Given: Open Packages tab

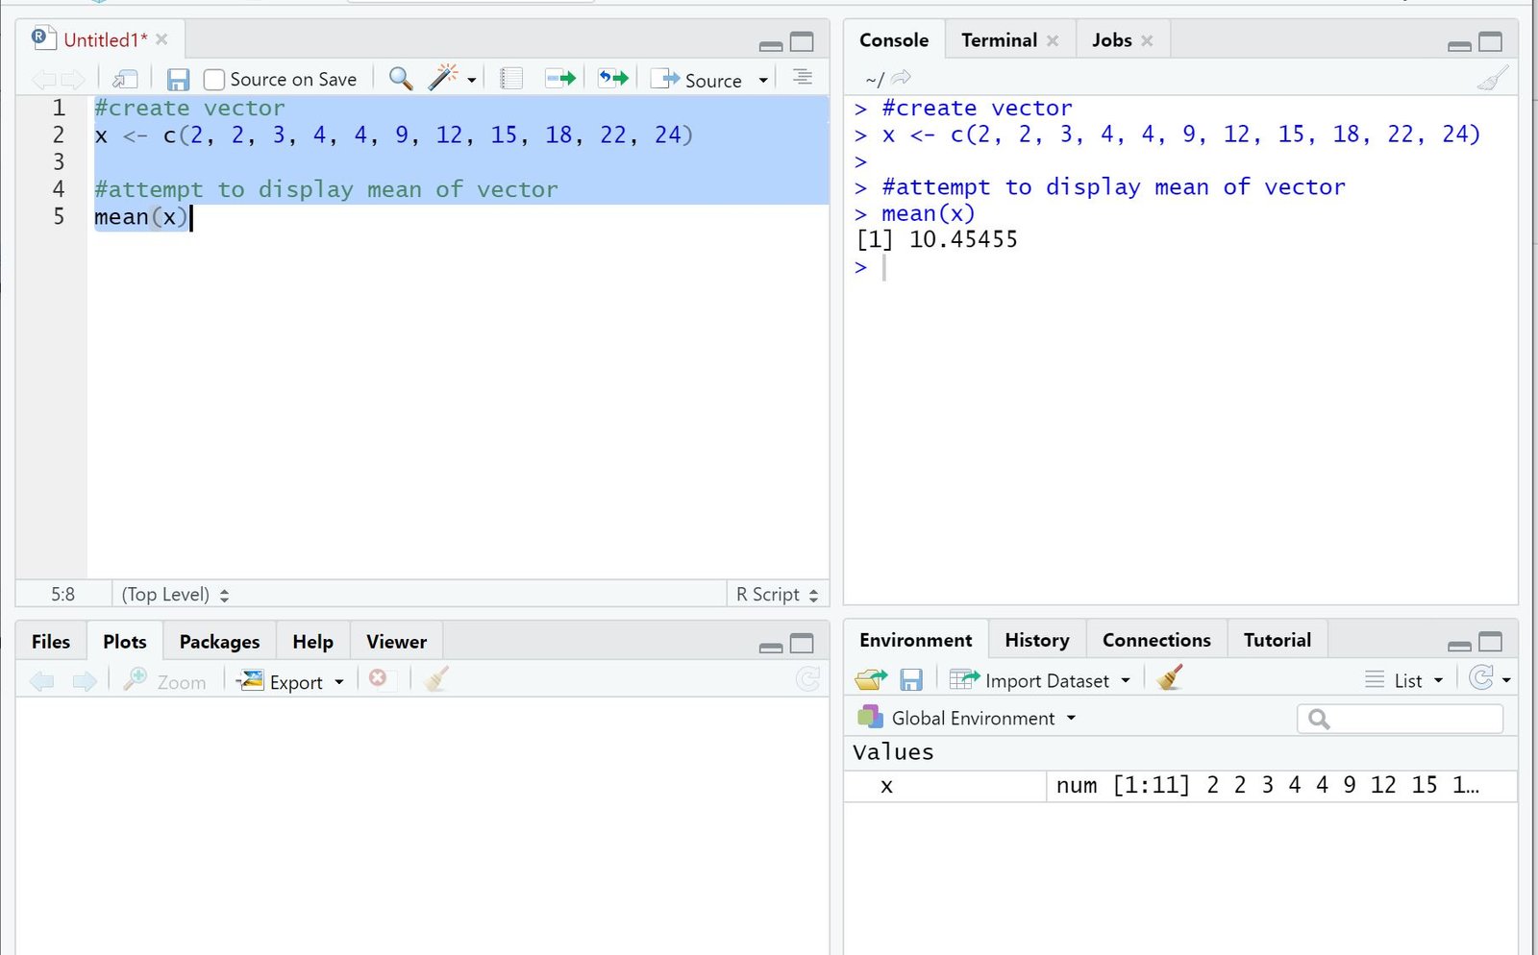Looking at the screenshot, I should click(x=219, y=642).
